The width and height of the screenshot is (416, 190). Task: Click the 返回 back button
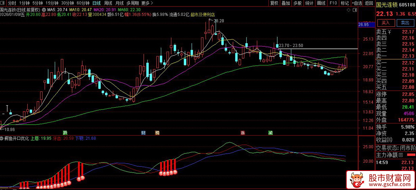(x=369, y=3)
